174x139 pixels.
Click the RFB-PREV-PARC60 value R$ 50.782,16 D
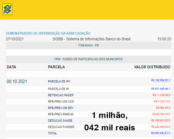[x=161, y=114]
